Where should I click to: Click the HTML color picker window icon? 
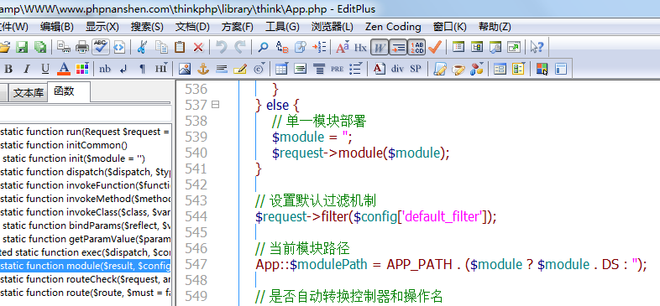coord(542,69)
